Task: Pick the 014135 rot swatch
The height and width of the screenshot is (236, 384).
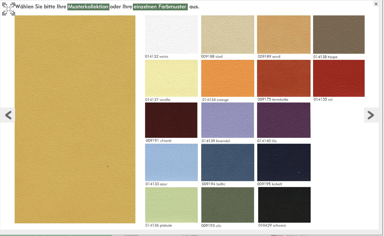Action: coord(338,78)
